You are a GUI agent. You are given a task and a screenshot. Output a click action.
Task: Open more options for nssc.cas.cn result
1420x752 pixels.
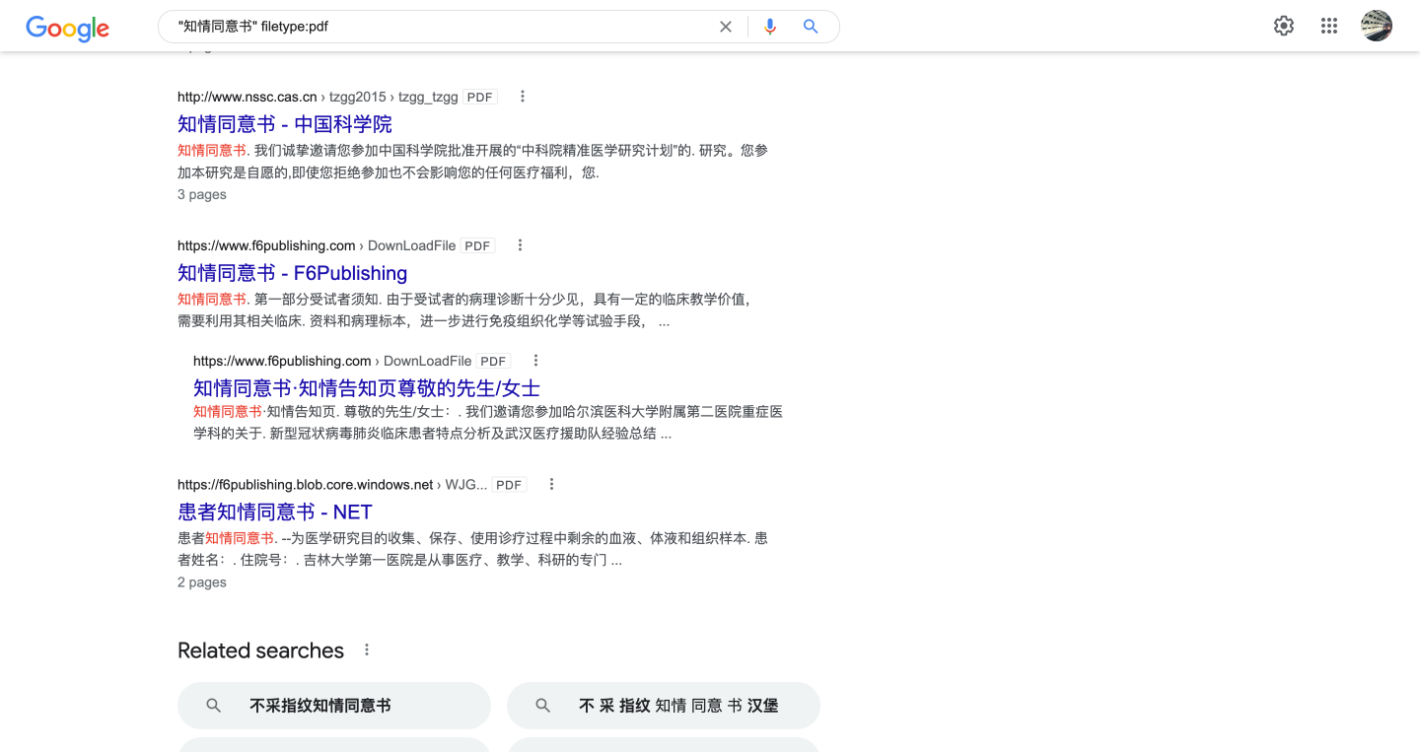(523, 97)
